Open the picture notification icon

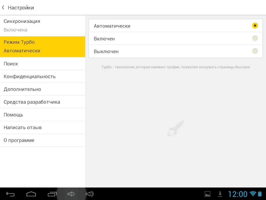208,194
